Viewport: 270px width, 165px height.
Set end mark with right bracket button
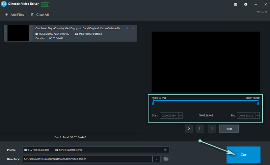(x=212, y=128)
